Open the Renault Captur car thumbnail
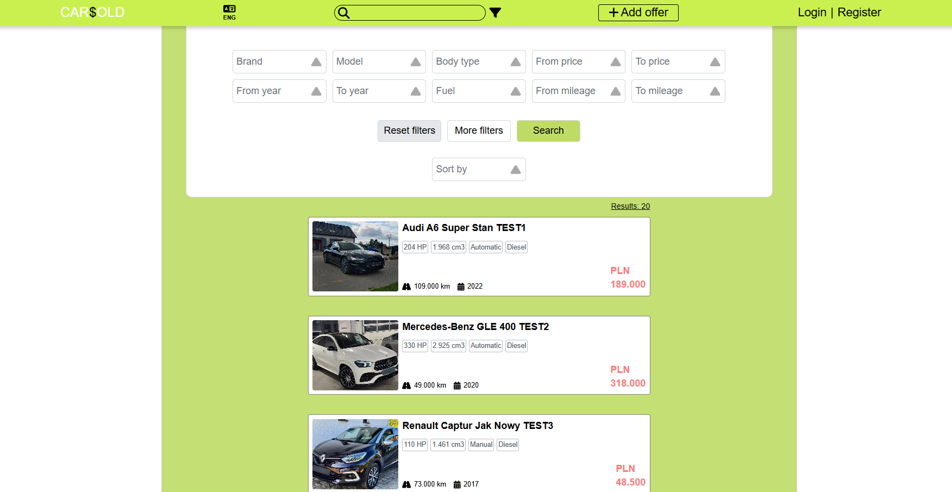Image resolution: width=952 pixels, height=492 pixels. (355, 454)
